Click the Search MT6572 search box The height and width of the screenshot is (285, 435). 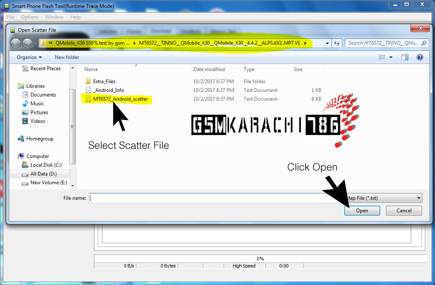click(x=387, y=43)
